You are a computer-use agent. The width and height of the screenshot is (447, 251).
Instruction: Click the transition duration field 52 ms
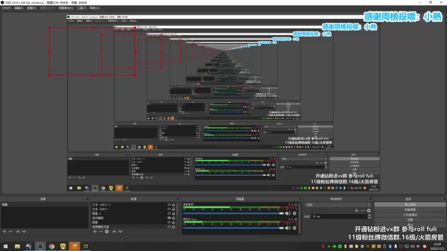pos(339,216)
